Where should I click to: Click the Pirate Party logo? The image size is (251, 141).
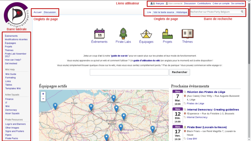[16, 14]
